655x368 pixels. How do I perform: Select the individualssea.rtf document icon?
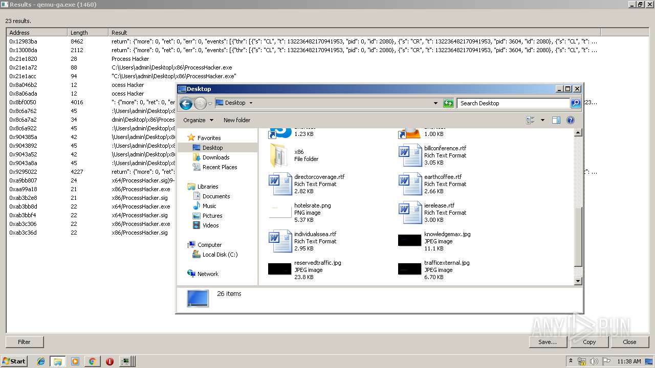point(280,241)
